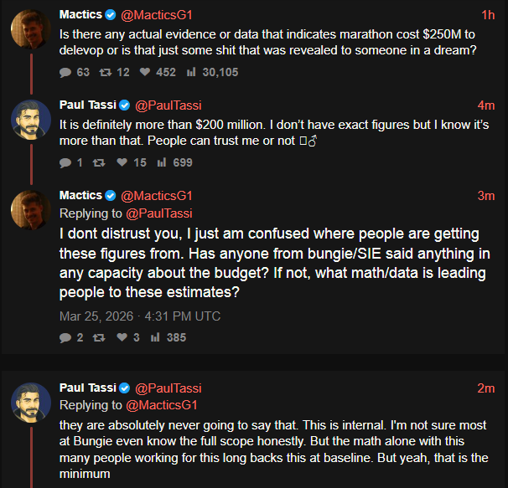Viewport: 508px width, 488px height.
Task: Retweet Mactics' marathon cost tweet
Action: click(x=105, y=73)
